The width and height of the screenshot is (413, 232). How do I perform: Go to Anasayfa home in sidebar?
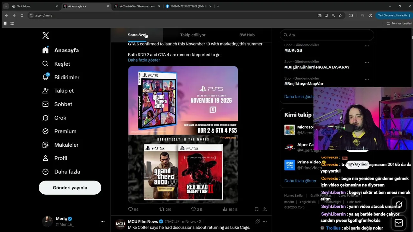click(x=61, y=50)
